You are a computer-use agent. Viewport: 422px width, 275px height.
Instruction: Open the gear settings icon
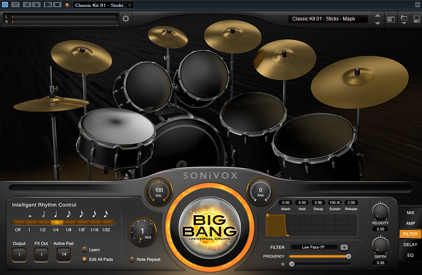click(x=126, y=18)
